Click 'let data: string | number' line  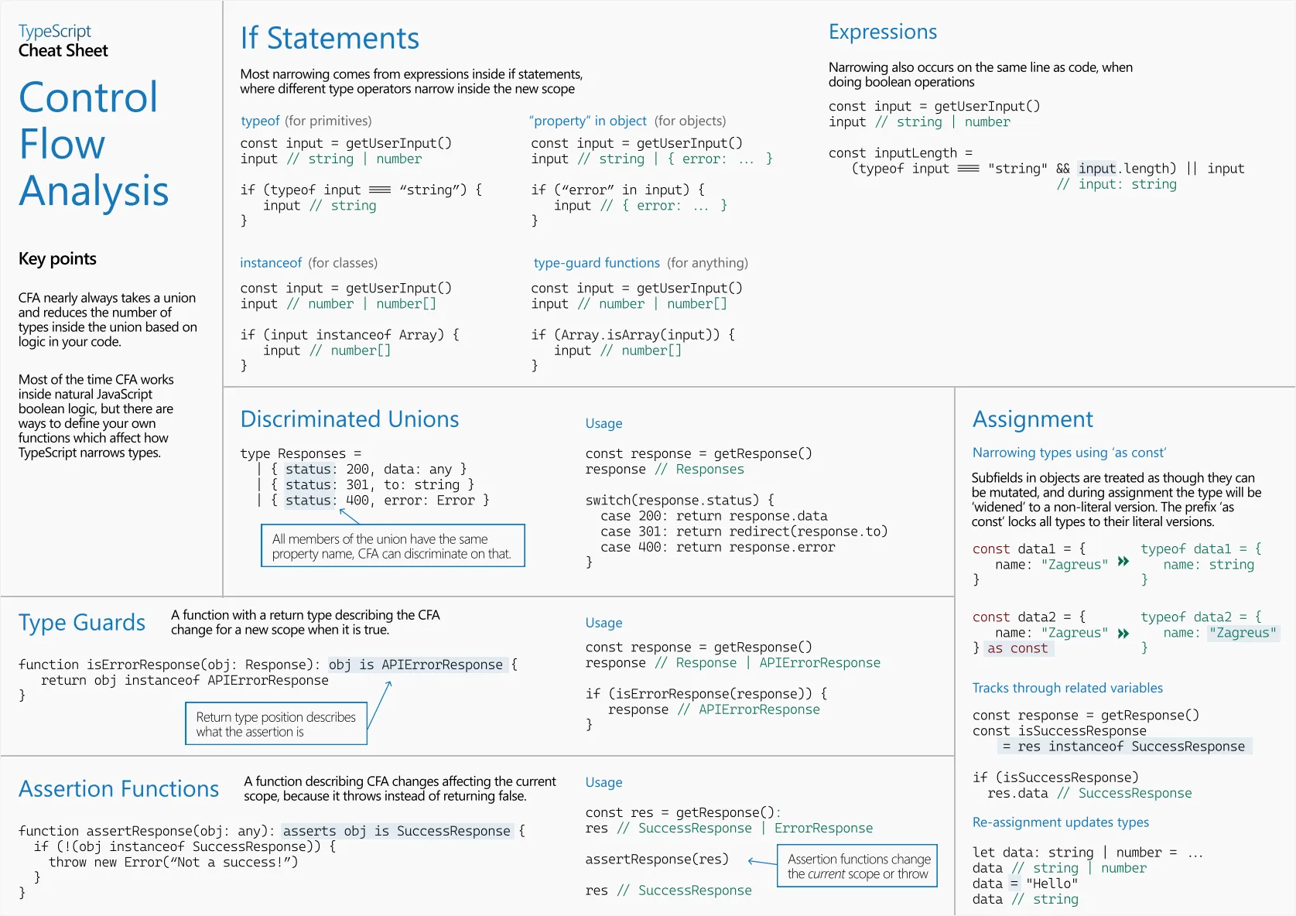1088,853
